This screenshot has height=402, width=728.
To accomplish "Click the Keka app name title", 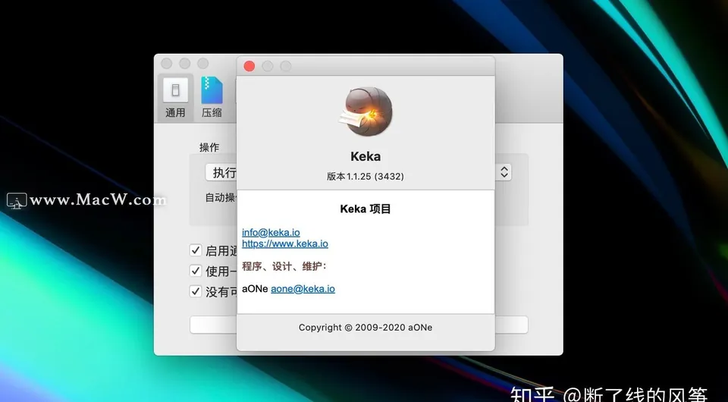I will (x=366, y=156).
